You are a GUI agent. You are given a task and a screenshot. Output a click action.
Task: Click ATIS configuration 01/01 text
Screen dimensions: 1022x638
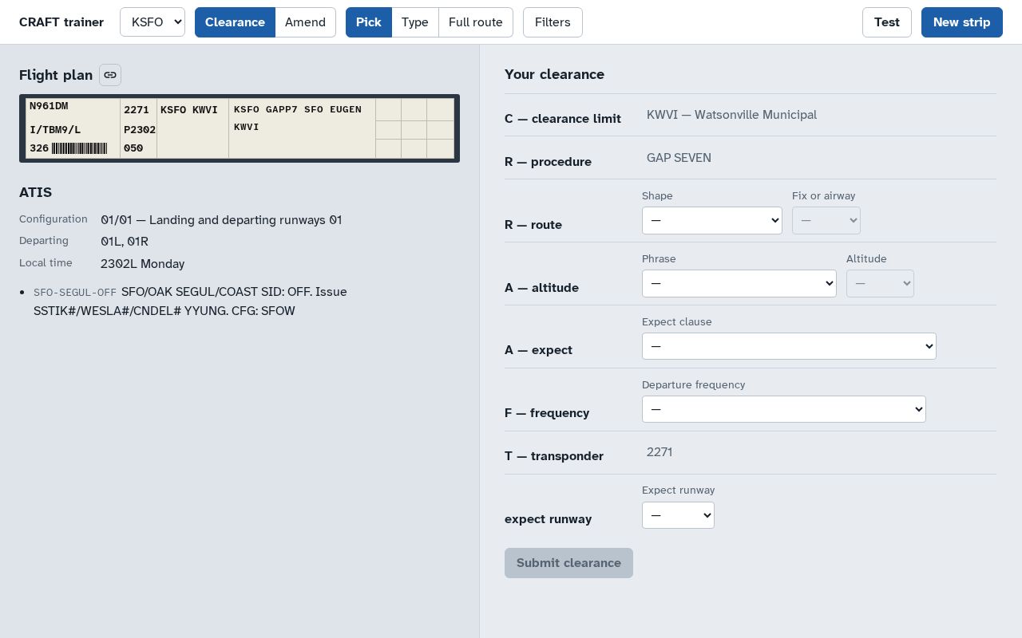(x=221, y=220)
